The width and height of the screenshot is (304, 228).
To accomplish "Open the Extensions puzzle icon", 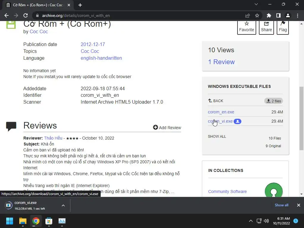I will (x=269, y=15).
